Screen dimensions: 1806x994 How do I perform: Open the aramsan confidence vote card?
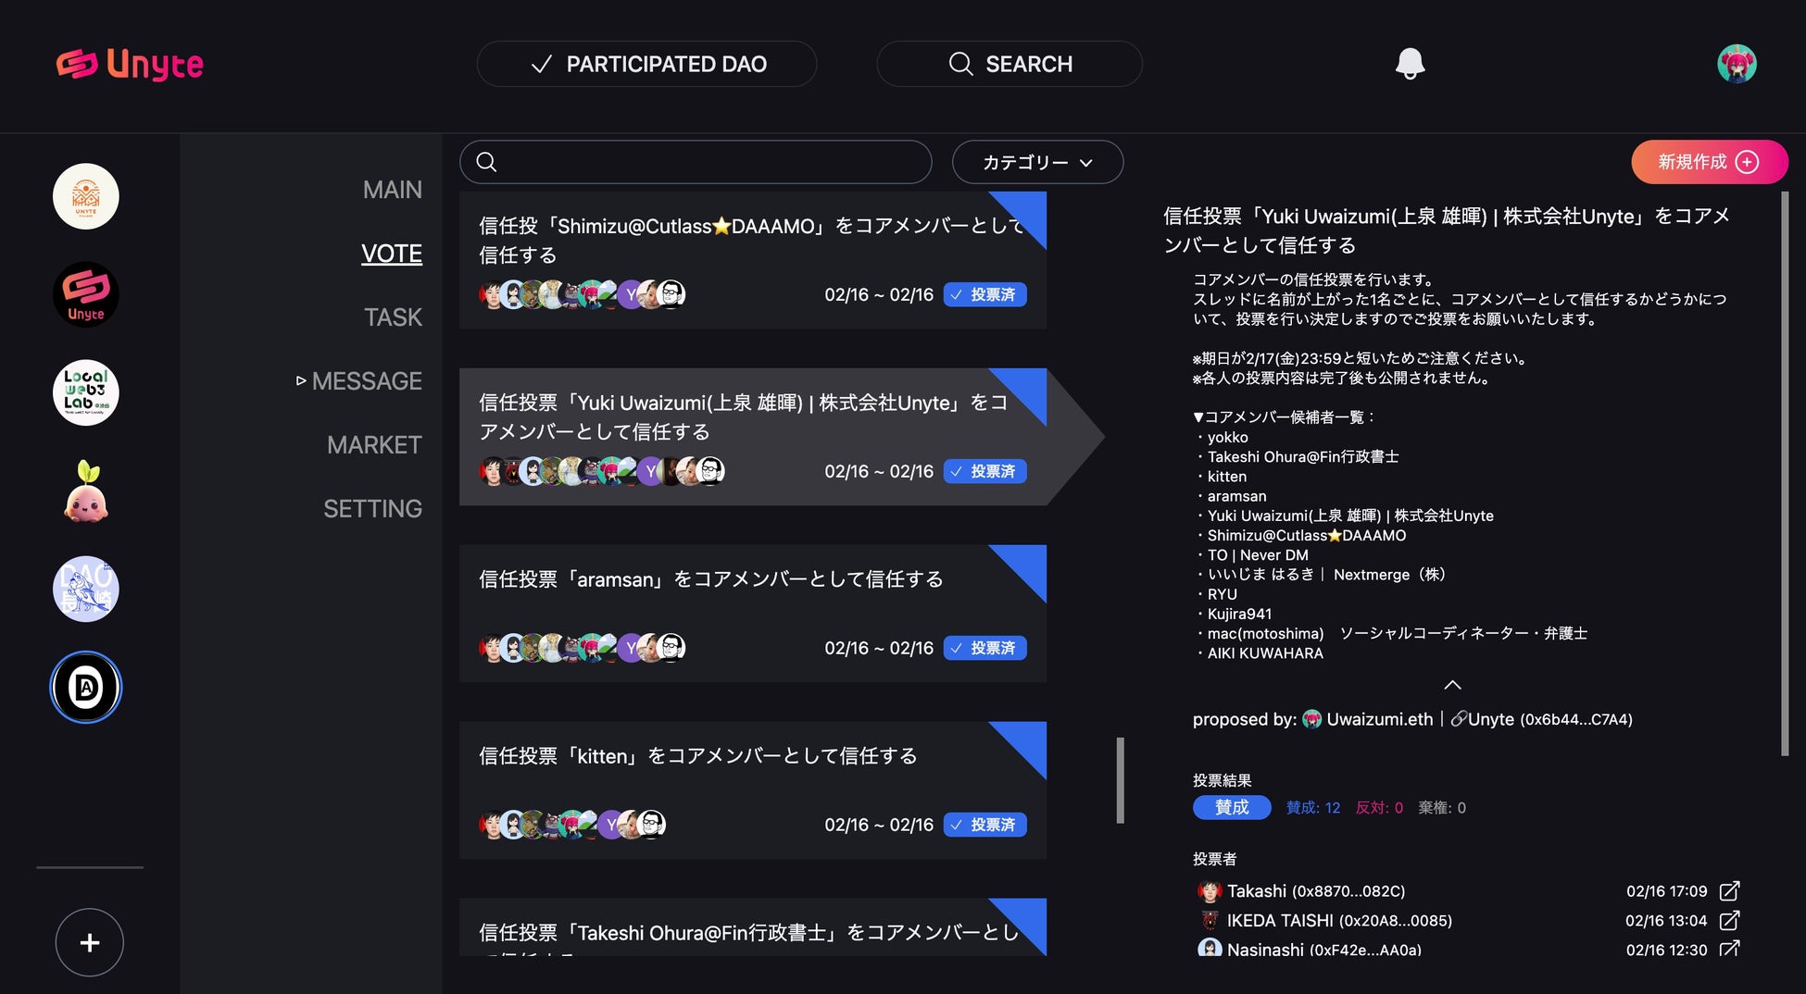click(x=753, y=614)
